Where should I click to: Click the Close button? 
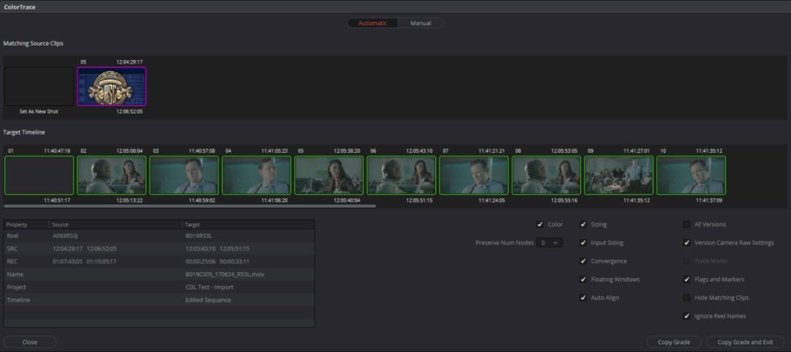pos(30,342)
